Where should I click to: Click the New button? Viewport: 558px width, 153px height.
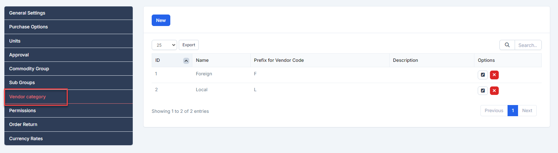pos(161,20)
